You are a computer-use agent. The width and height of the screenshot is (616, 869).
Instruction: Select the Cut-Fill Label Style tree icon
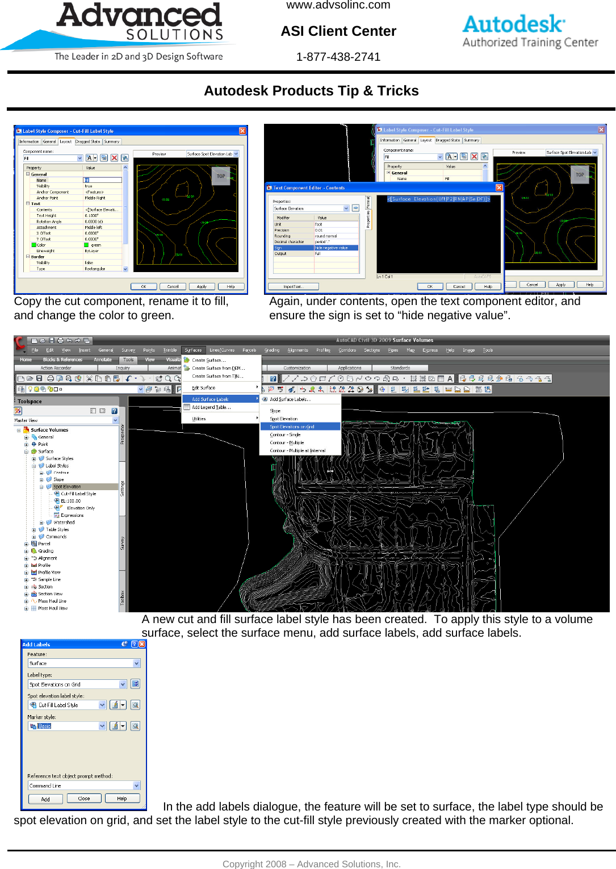[x=57, y=494]
